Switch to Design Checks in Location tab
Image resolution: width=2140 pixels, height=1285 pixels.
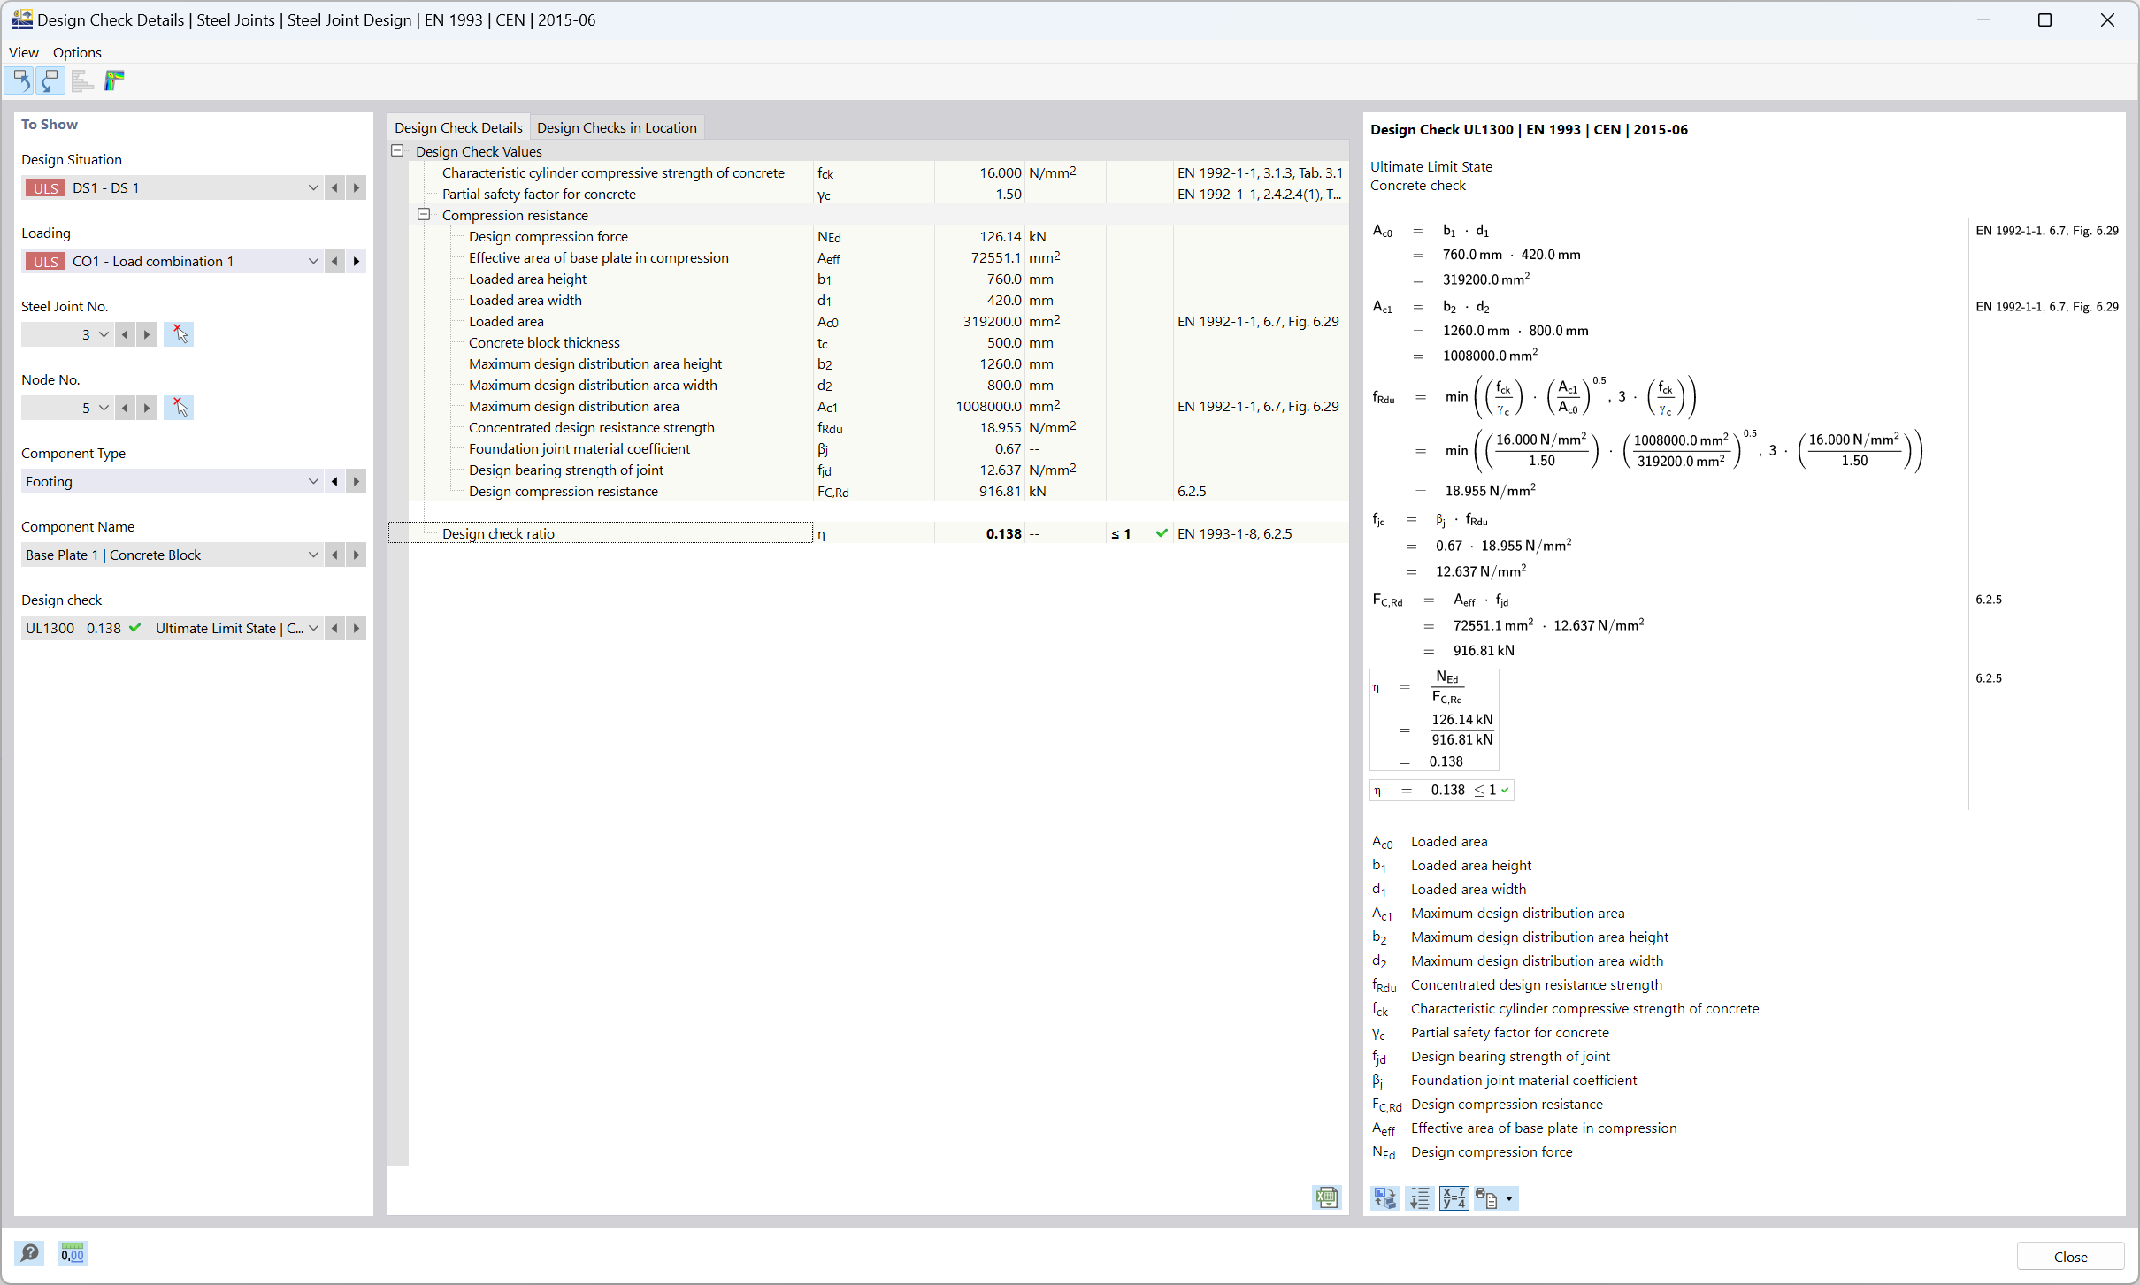tap(617, 126)
